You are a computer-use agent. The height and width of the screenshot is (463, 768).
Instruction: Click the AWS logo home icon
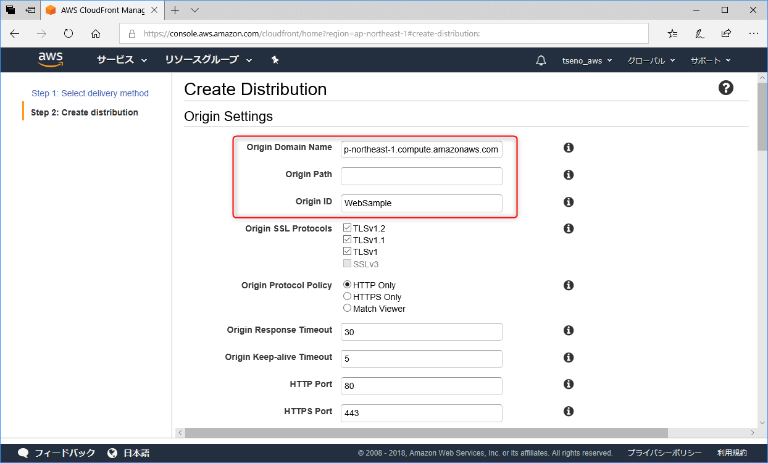tap(51, 60)
